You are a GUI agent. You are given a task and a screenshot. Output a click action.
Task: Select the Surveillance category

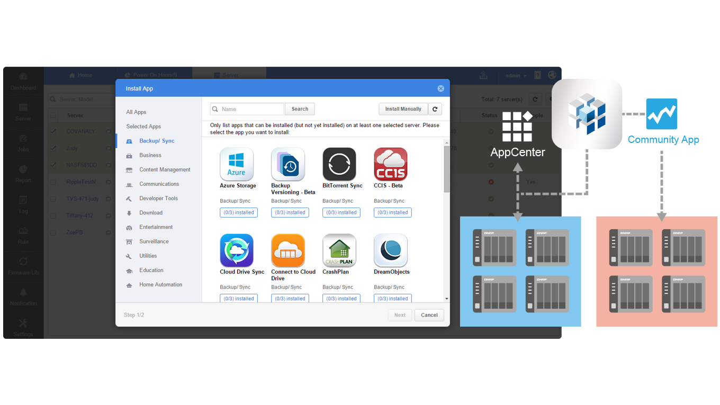tap(154, 241)
